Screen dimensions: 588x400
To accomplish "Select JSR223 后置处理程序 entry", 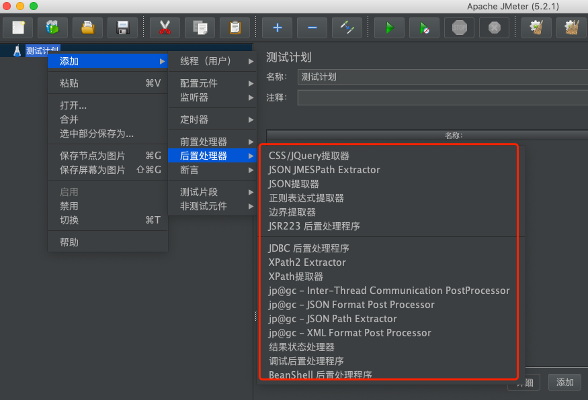I will tap(392, 226).
